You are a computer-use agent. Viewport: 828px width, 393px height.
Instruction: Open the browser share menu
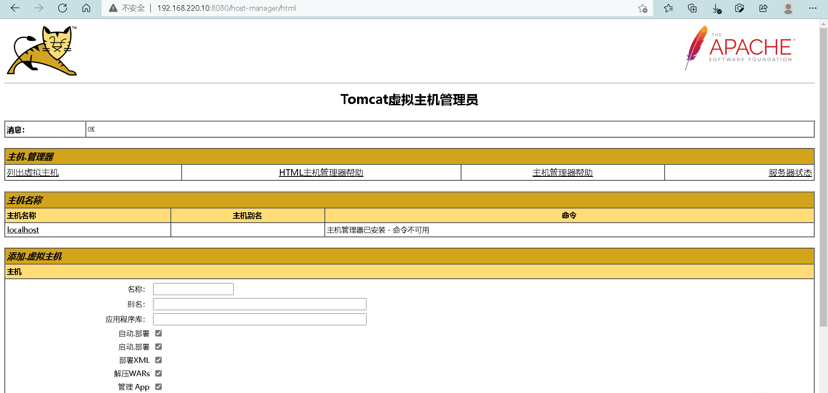point(763,8)
